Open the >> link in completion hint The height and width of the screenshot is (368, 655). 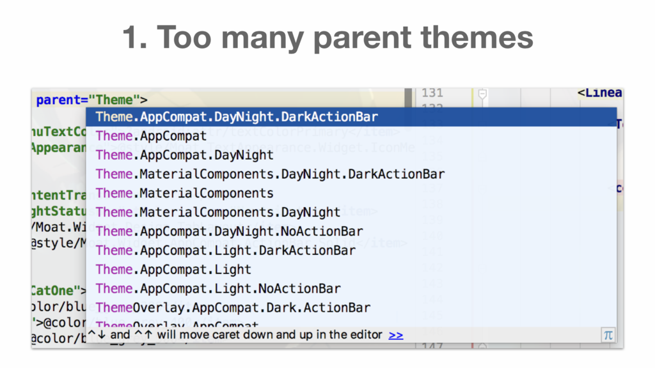click(x=395, y=335)
